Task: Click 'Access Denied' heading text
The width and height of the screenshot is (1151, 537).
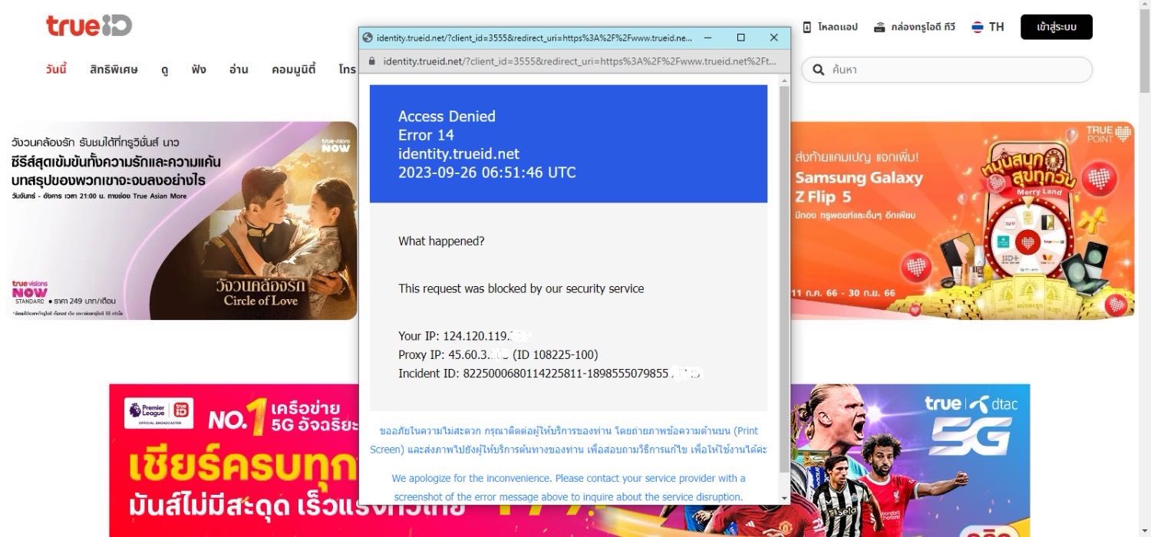Action: tap(447, 117)
